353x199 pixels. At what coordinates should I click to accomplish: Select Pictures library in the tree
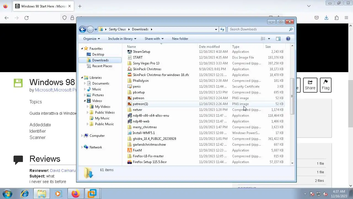(98, 95)
